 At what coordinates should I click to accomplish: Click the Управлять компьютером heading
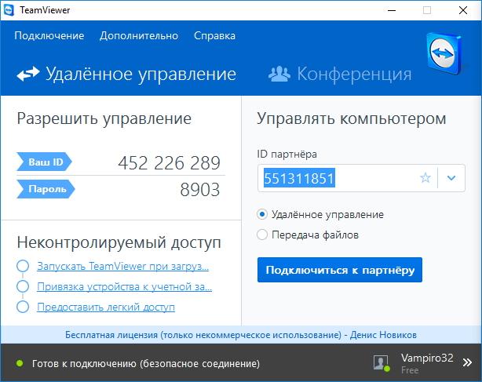[352, 118]
